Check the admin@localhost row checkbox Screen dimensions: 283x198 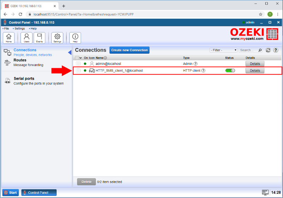tap(78, 64)
